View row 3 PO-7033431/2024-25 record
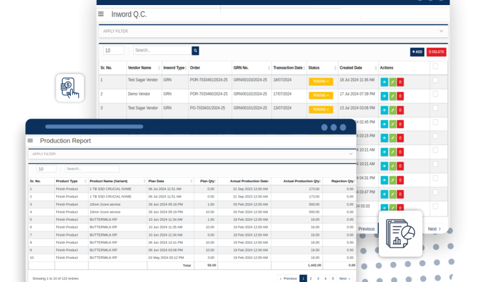The width and height of the screenshot is (487, 282). click(384, 110)
